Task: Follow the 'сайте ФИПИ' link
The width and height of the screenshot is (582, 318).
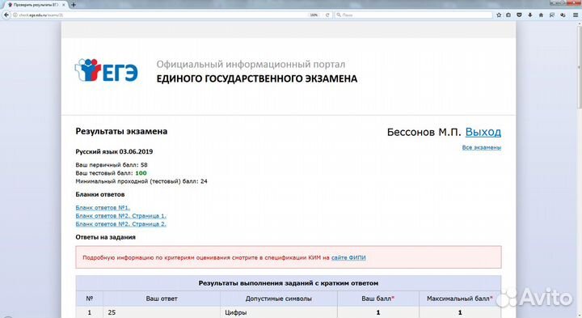Action: click(x=348, y=257)
